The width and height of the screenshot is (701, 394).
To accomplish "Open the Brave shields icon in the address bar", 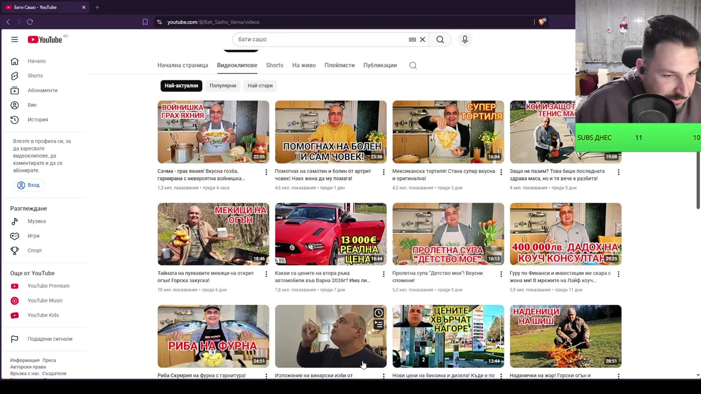I will point(542,22).
